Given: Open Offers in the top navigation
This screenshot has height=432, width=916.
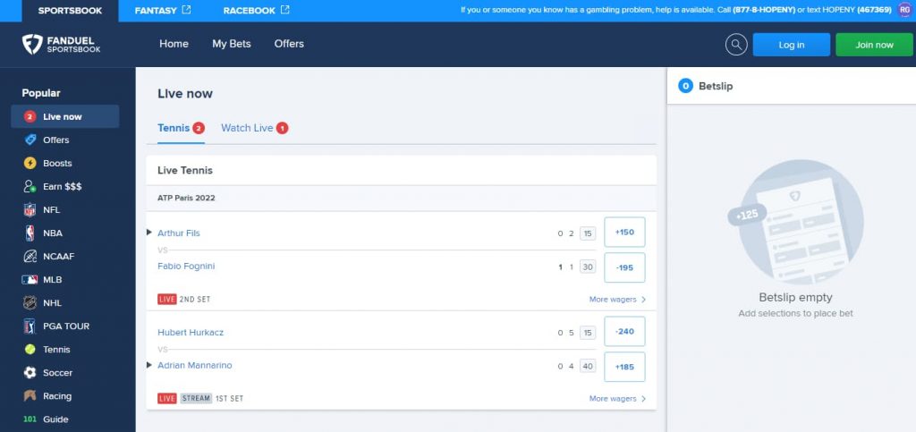Looking at the screenshot, I should pos(289,44).
